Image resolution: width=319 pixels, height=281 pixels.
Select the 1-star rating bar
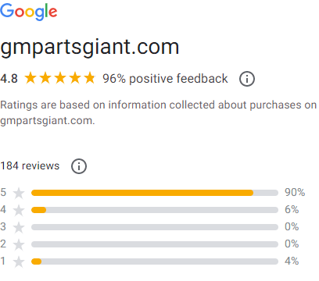click(x=155, y=261)
